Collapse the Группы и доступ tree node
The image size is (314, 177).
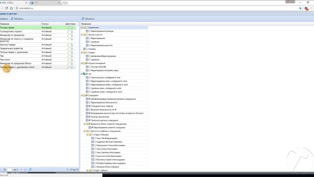[82, 35]
